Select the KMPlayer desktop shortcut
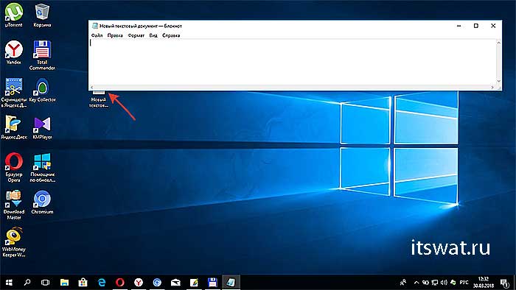516x290 pixels. (x=42, y=128)
